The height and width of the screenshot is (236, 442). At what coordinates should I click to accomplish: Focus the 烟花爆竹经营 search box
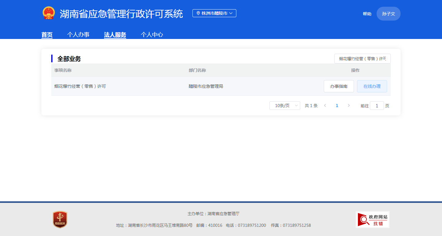tap(362, 59)
